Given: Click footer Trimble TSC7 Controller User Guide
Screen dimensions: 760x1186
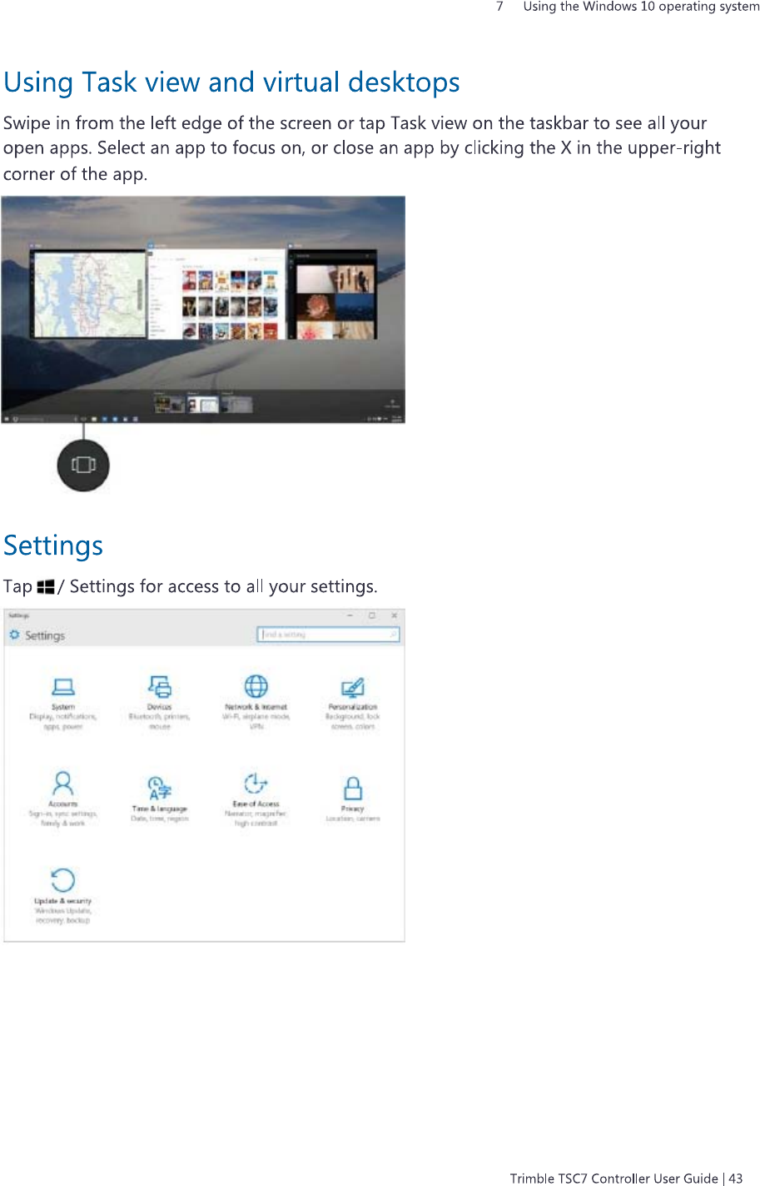Looking at the screenshot, I should tap(614, 1178).
